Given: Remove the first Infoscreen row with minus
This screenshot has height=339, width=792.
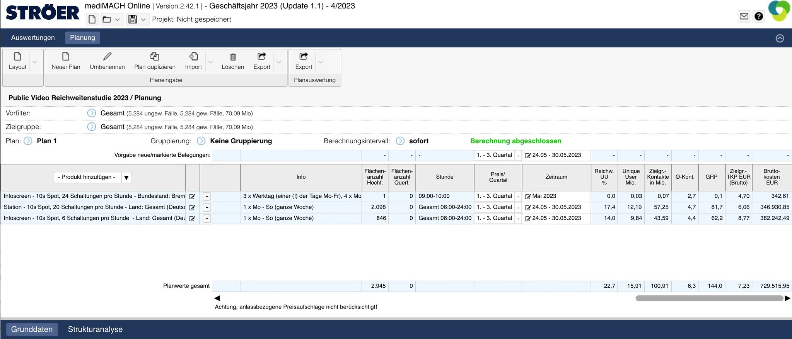Looking at the screenshot, I should pos(207,196).
